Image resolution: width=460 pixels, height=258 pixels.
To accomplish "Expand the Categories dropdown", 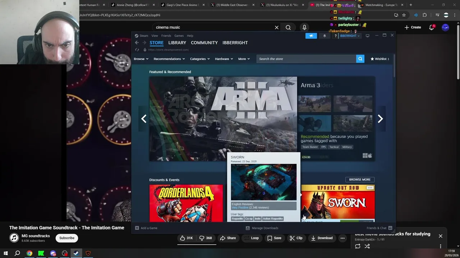I will click(x=200, y=59).
